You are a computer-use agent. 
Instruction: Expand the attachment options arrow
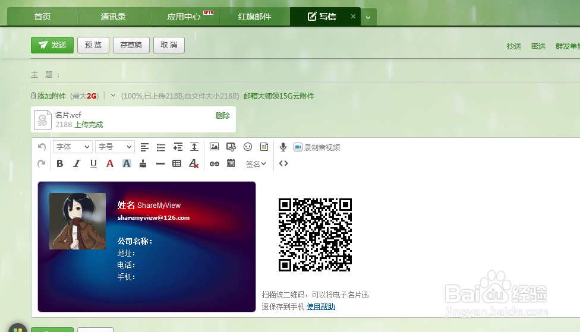[x=113, y=96]
